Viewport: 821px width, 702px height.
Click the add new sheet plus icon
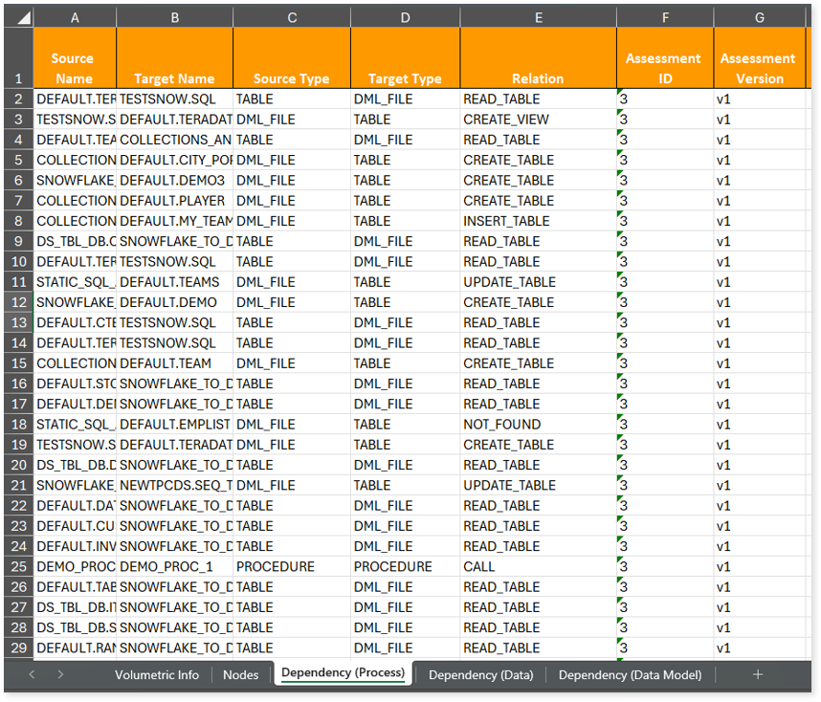click(x=758, y=674)
